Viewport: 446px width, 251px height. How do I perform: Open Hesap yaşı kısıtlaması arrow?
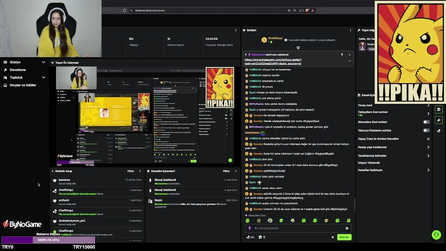click(428, 147)
